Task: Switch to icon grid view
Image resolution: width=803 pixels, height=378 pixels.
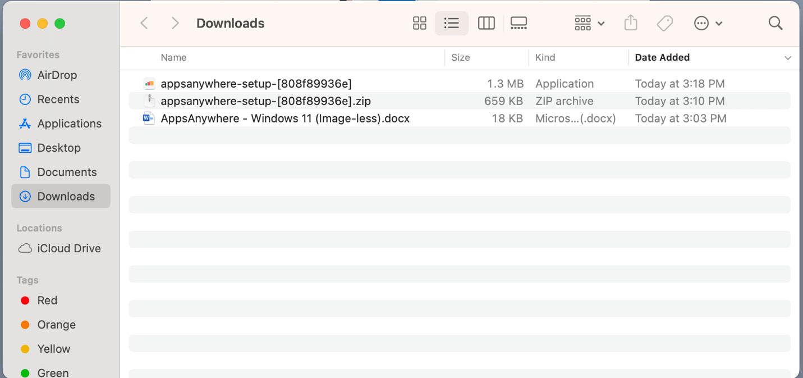Action: coord(419,23)
